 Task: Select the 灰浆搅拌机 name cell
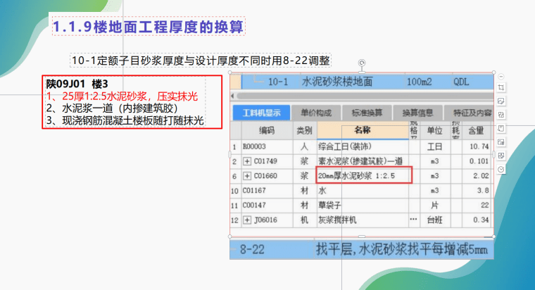tap(363, 220)
